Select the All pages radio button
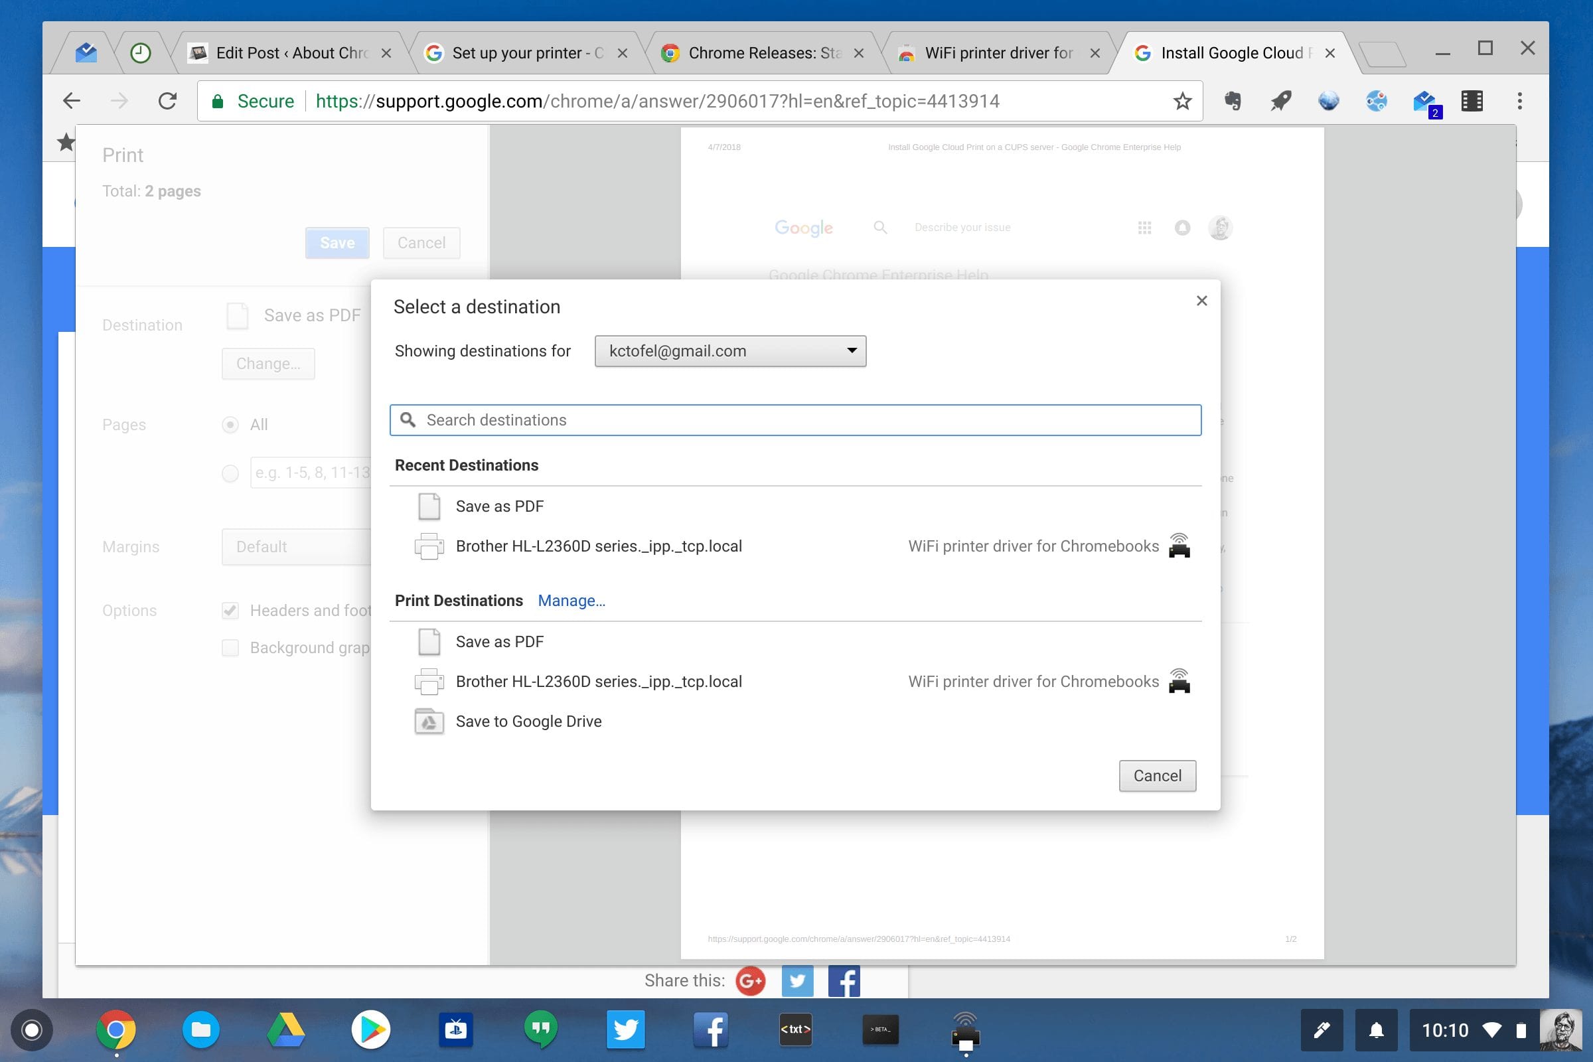The width and height of the screenshot is (1593, 1062). point(230,425)
